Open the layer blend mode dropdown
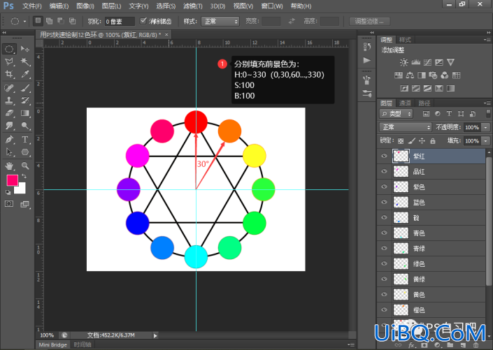The image size is (493, 350). pyautogui.click(x=406, y=127)
